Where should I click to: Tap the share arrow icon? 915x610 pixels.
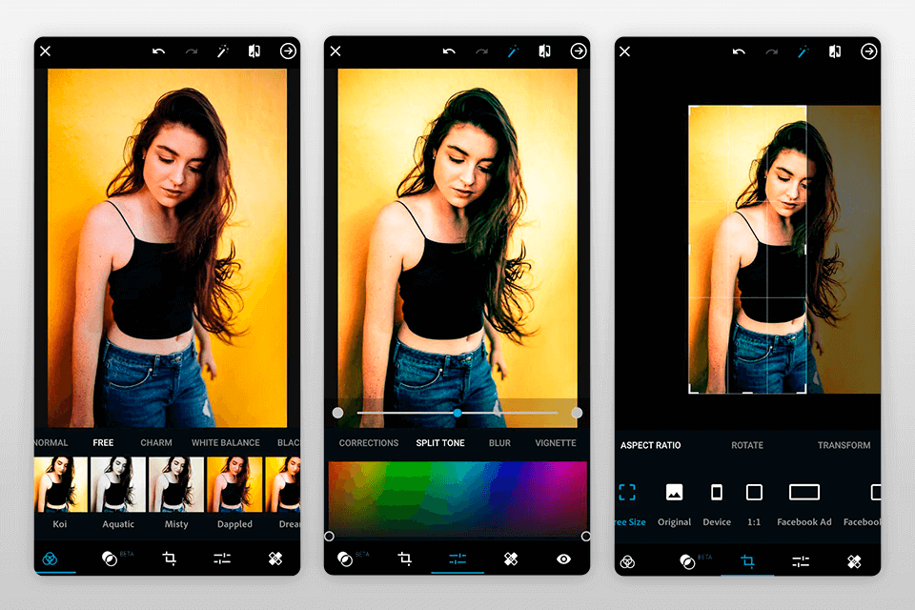click(287, 51)
